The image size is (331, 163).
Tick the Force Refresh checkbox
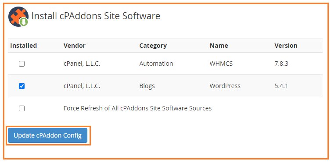22,109
